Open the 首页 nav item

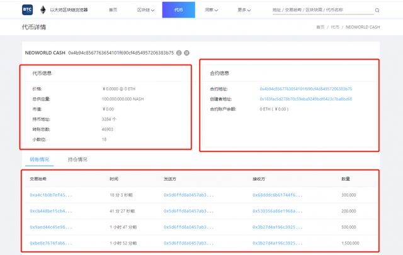pos(113,10)
